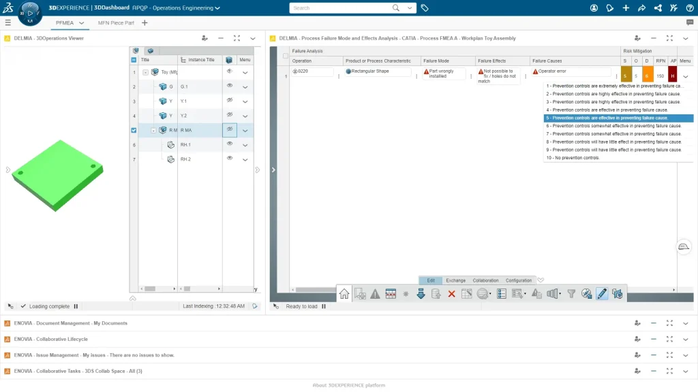Open the Menu chevron for RH.1 row

245,145
